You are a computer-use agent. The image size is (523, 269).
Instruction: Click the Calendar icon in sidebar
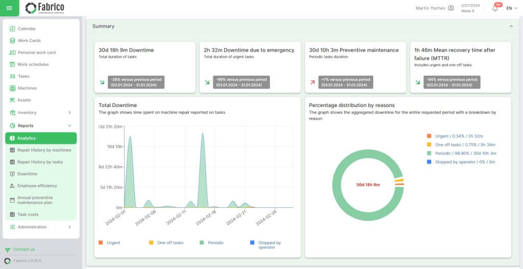click(x=13, y=29)
